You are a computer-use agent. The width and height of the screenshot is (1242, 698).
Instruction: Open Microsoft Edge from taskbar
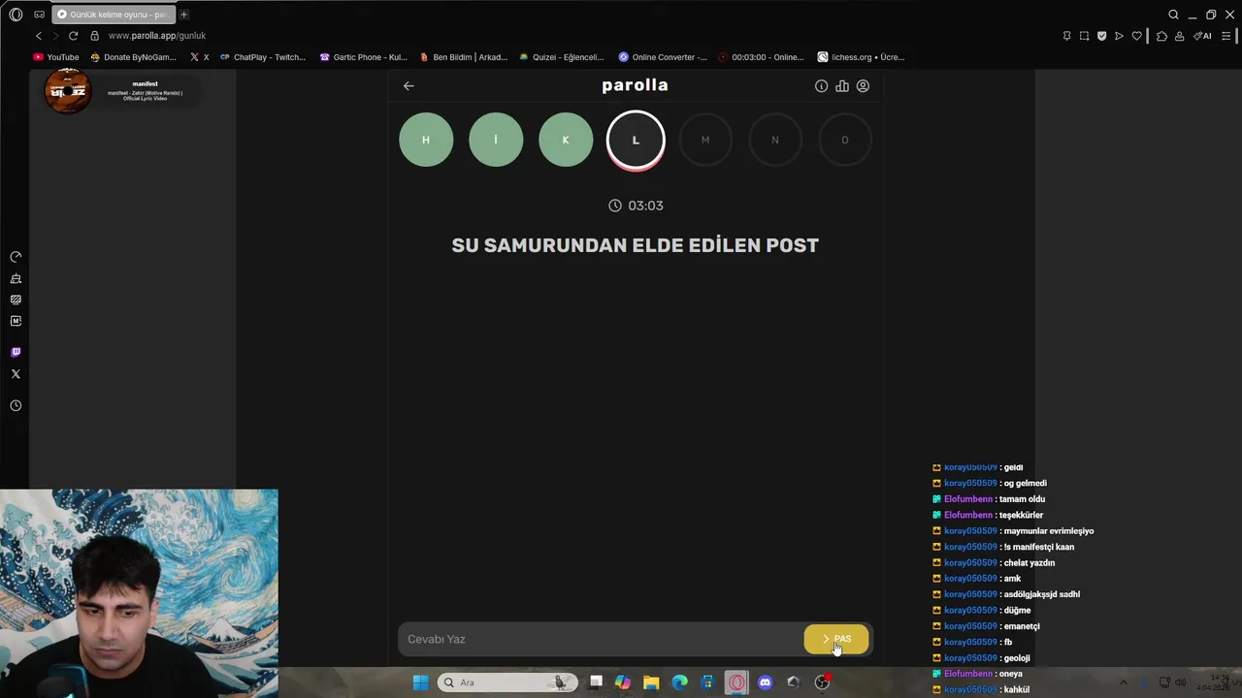680,682
